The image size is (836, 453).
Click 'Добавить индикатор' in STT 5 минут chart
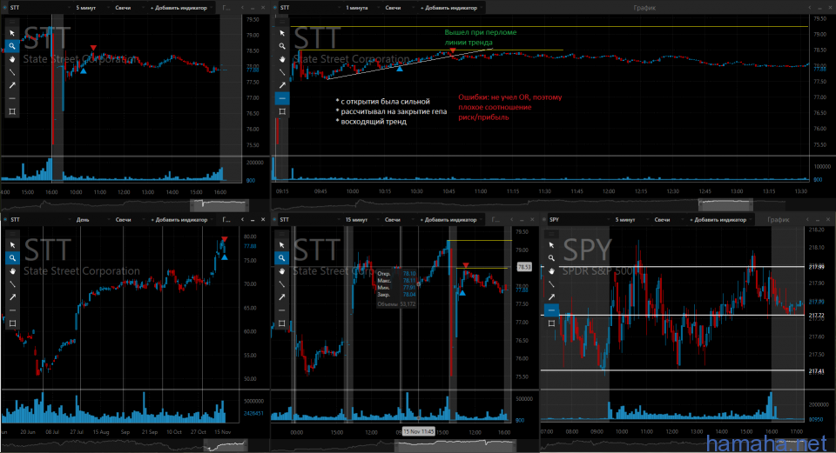pyautogui.click(x=179, y=8)
